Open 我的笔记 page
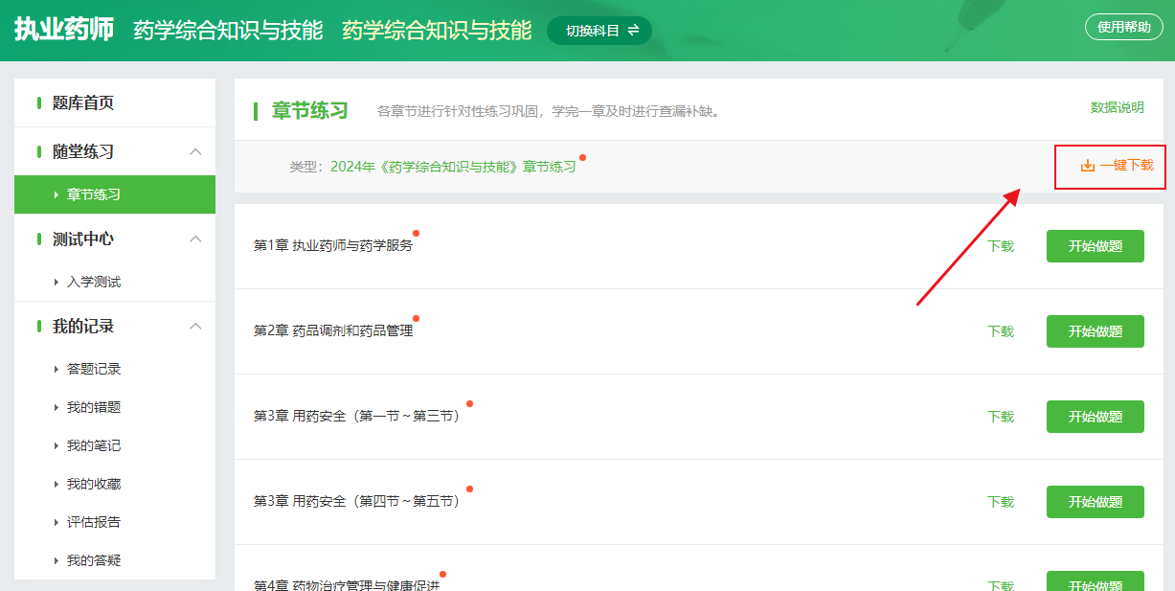1175x591 pixels. 93,445
